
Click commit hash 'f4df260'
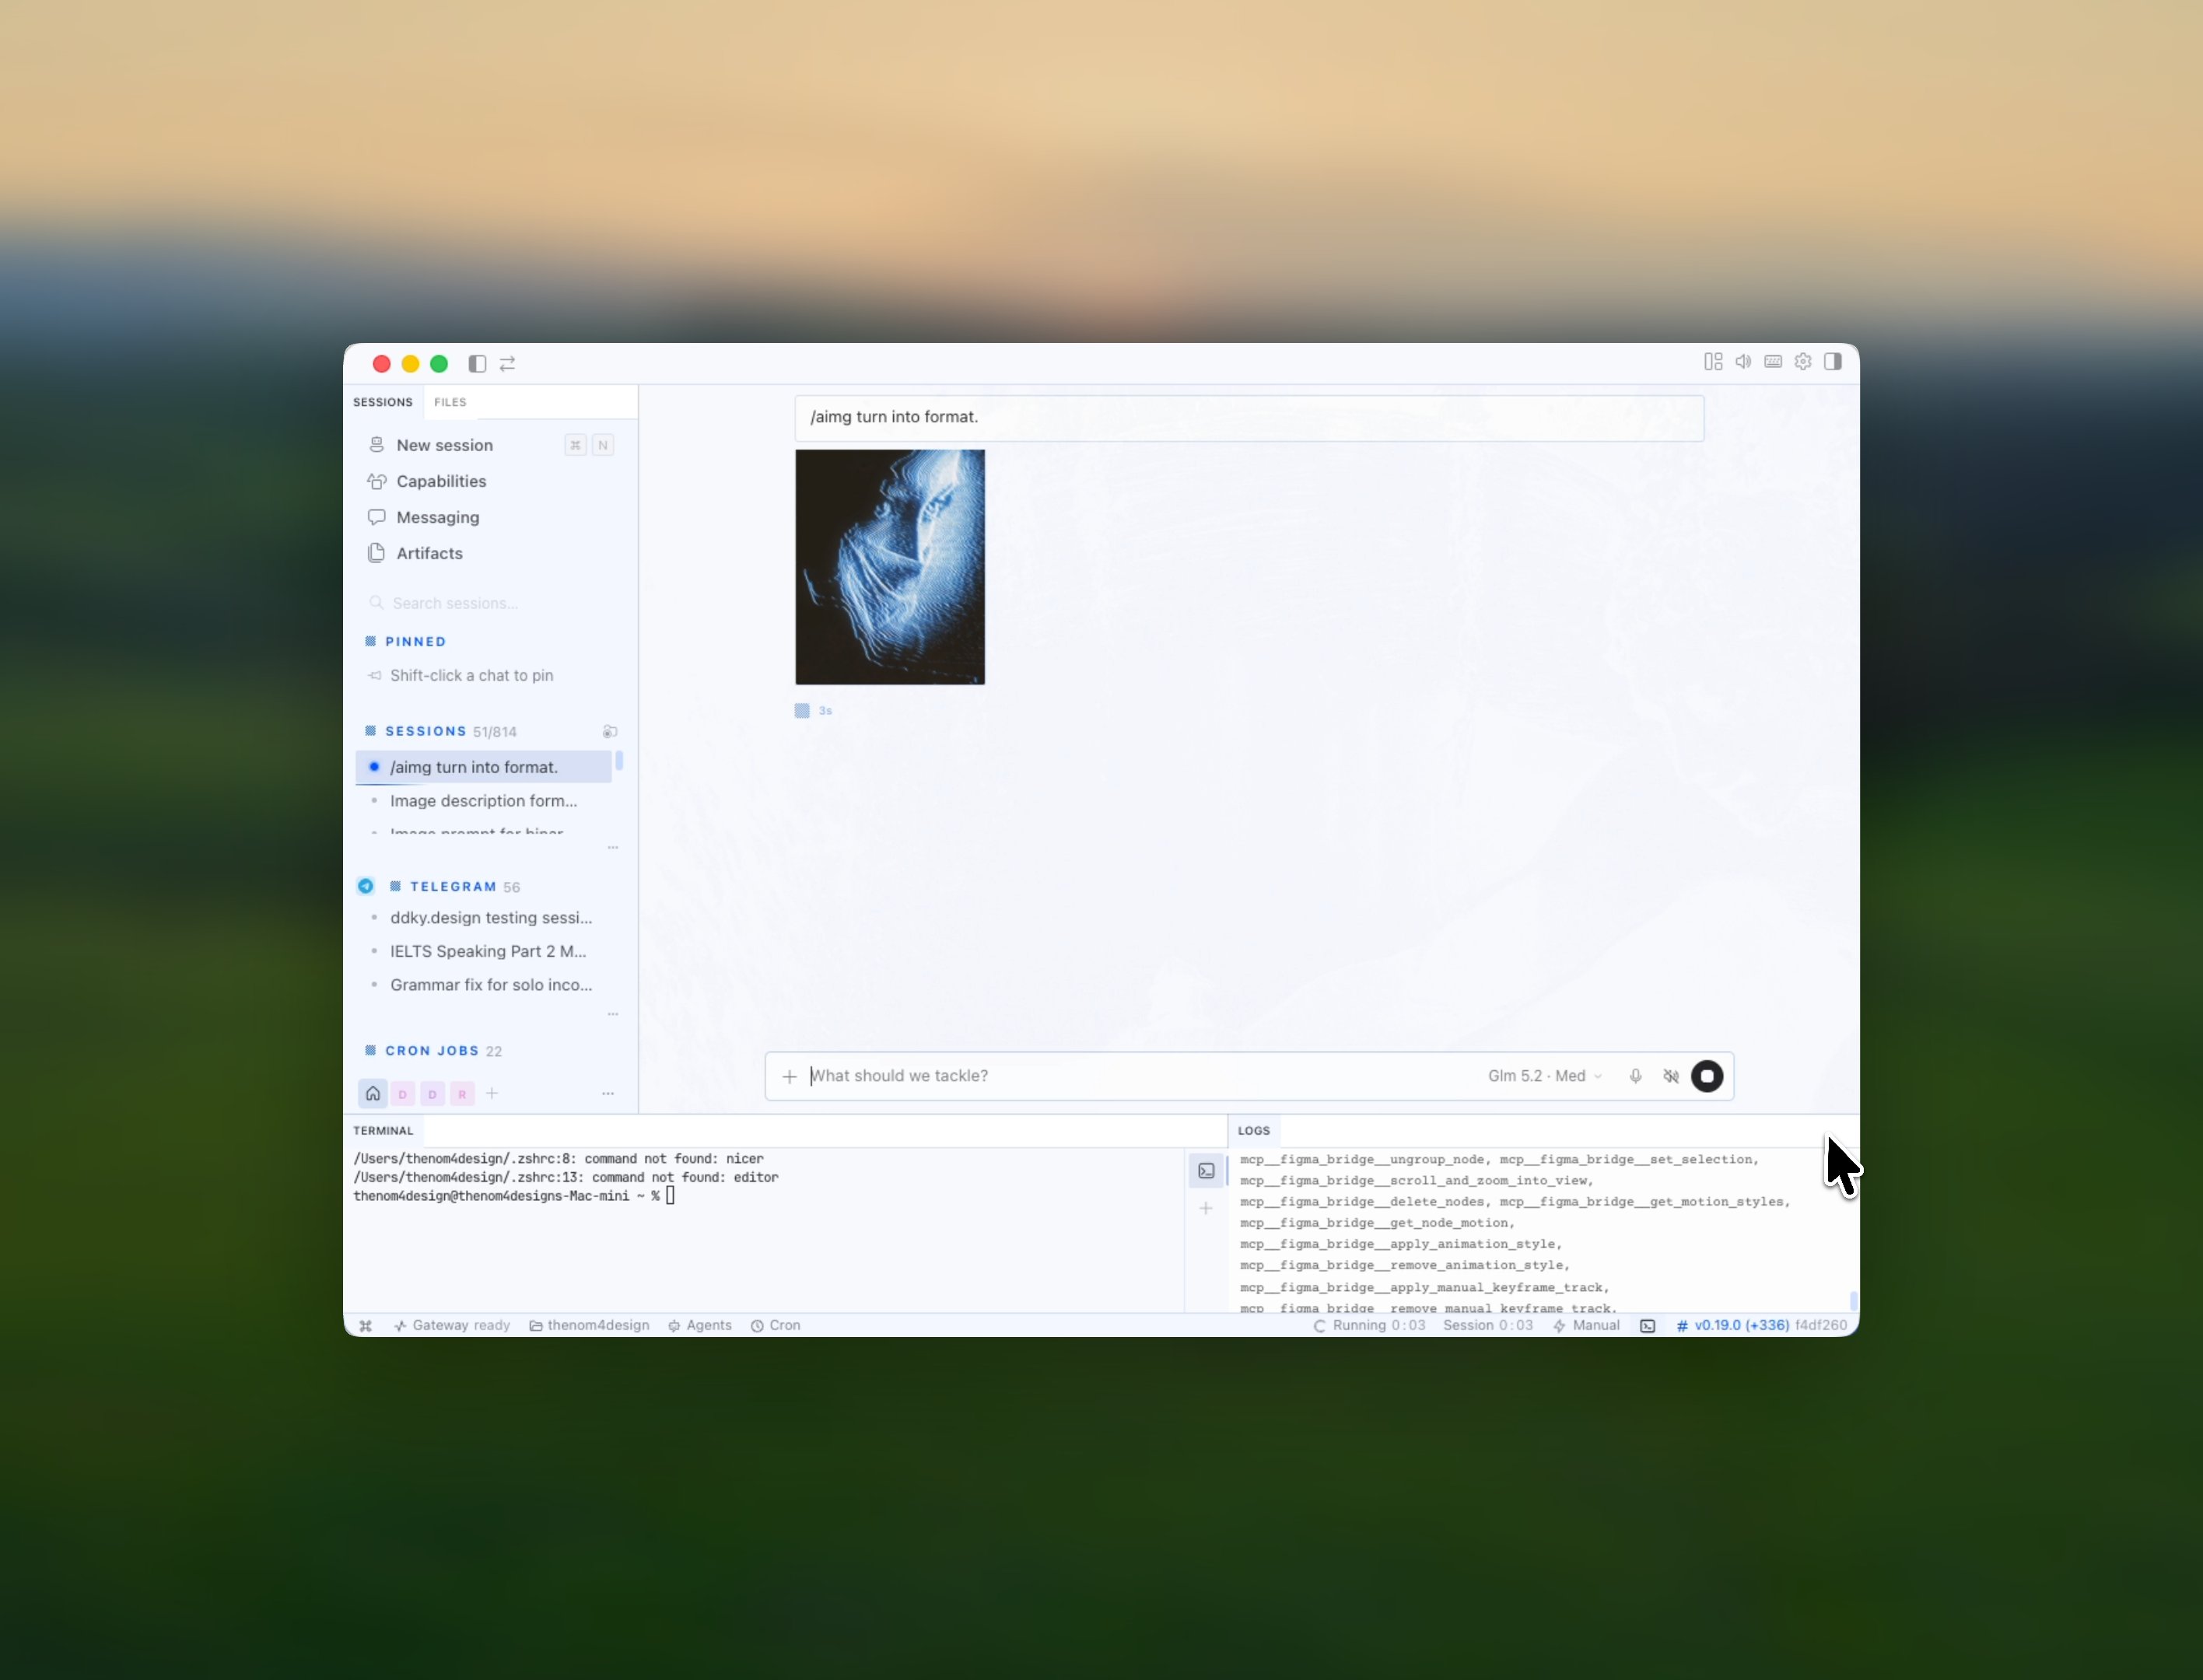1821,1326
